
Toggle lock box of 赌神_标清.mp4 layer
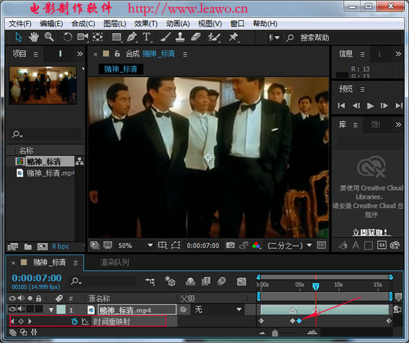[39, 309]
